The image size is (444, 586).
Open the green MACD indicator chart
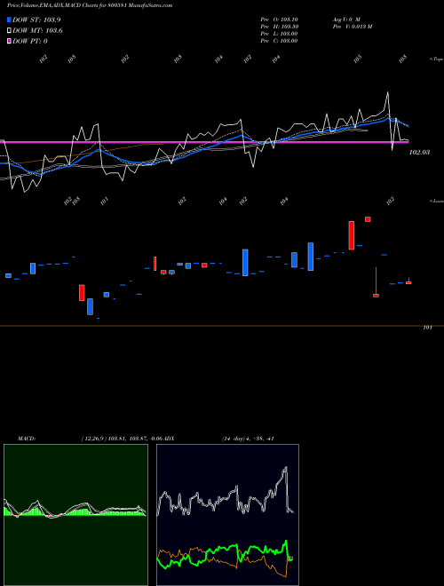[75, 515]
